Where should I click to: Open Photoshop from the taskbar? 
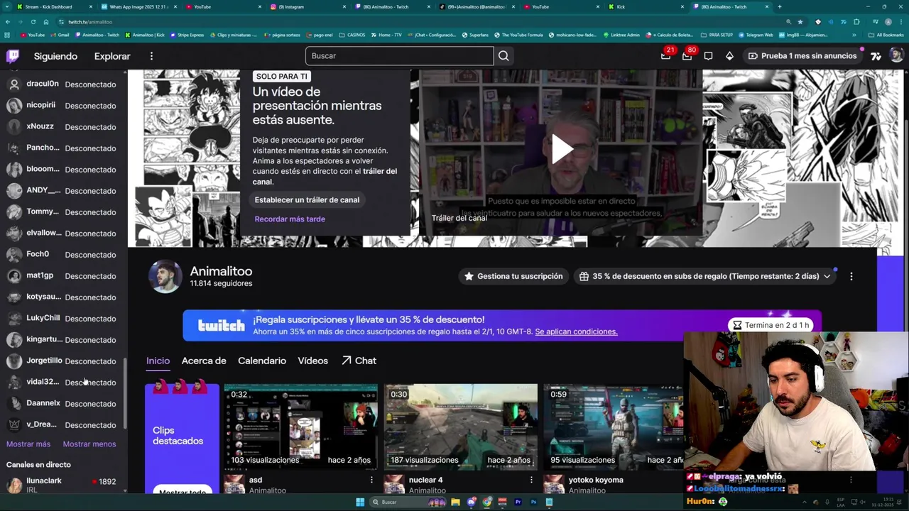coord(533,502)
